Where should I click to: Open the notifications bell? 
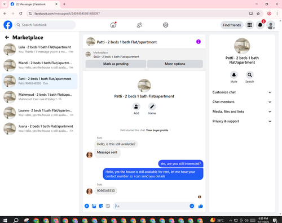tap(260, 25)
